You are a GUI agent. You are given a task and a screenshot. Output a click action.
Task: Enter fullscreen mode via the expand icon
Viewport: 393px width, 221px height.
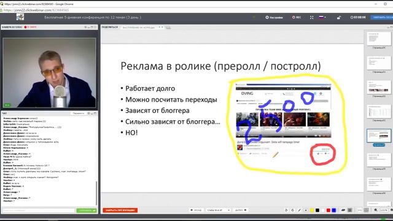[x=311, y=18]
